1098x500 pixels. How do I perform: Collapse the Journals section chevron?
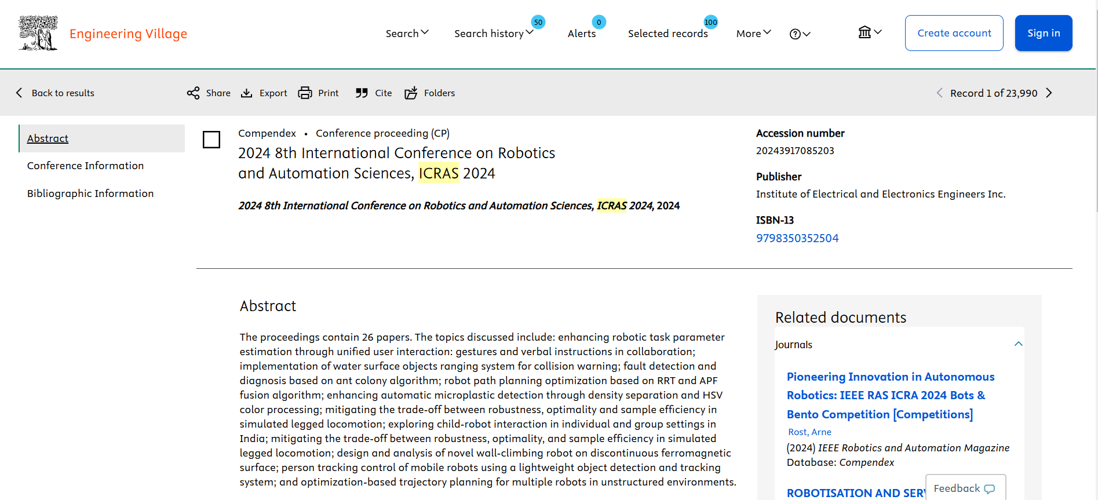point(1018,344)
